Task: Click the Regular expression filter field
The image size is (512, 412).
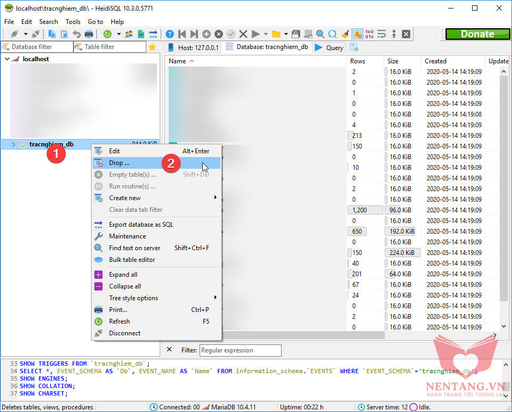Action: click(x=240, y=350)
